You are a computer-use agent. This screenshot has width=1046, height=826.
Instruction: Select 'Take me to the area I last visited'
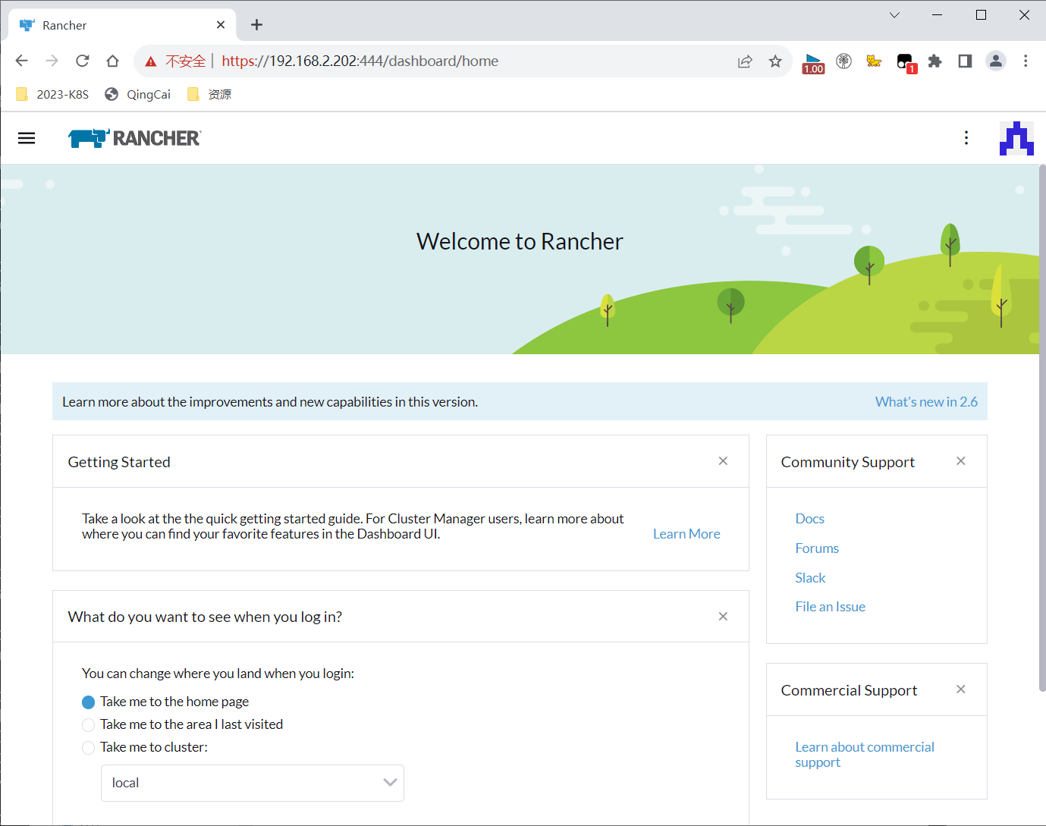[89, 725]
